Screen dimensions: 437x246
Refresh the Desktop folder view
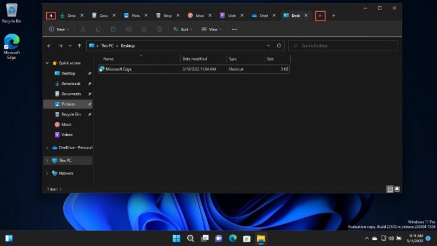[278, 46]
